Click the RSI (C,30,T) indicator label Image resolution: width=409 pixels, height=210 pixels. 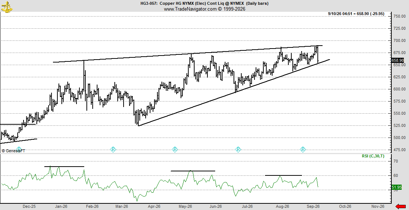373,156
